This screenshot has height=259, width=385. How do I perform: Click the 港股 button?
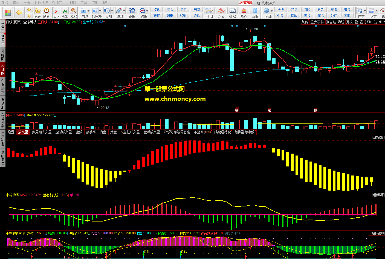point(347,10)
